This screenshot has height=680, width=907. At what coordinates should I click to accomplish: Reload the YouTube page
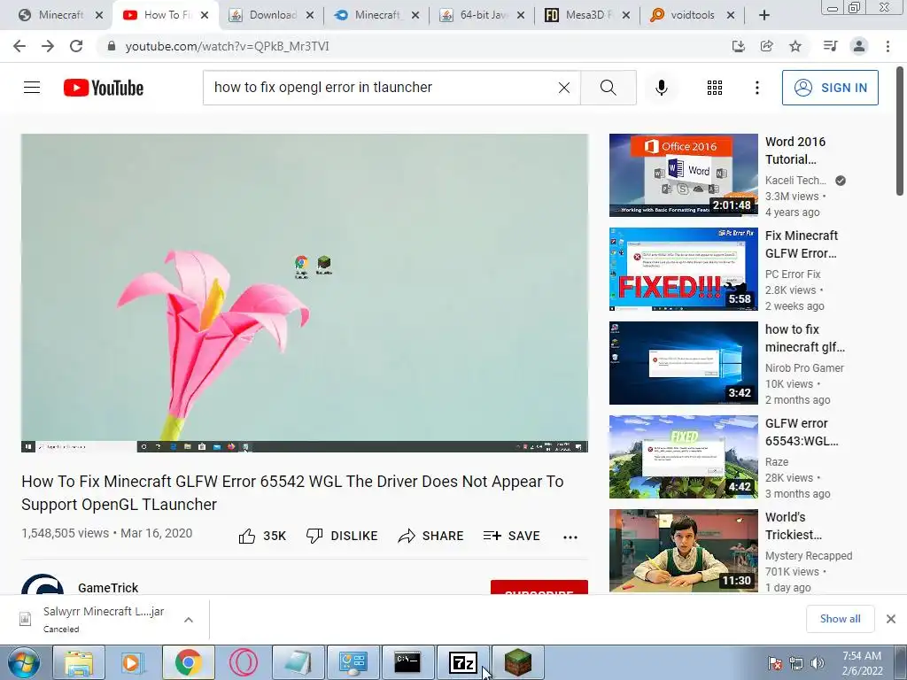(x=76, y=46)
